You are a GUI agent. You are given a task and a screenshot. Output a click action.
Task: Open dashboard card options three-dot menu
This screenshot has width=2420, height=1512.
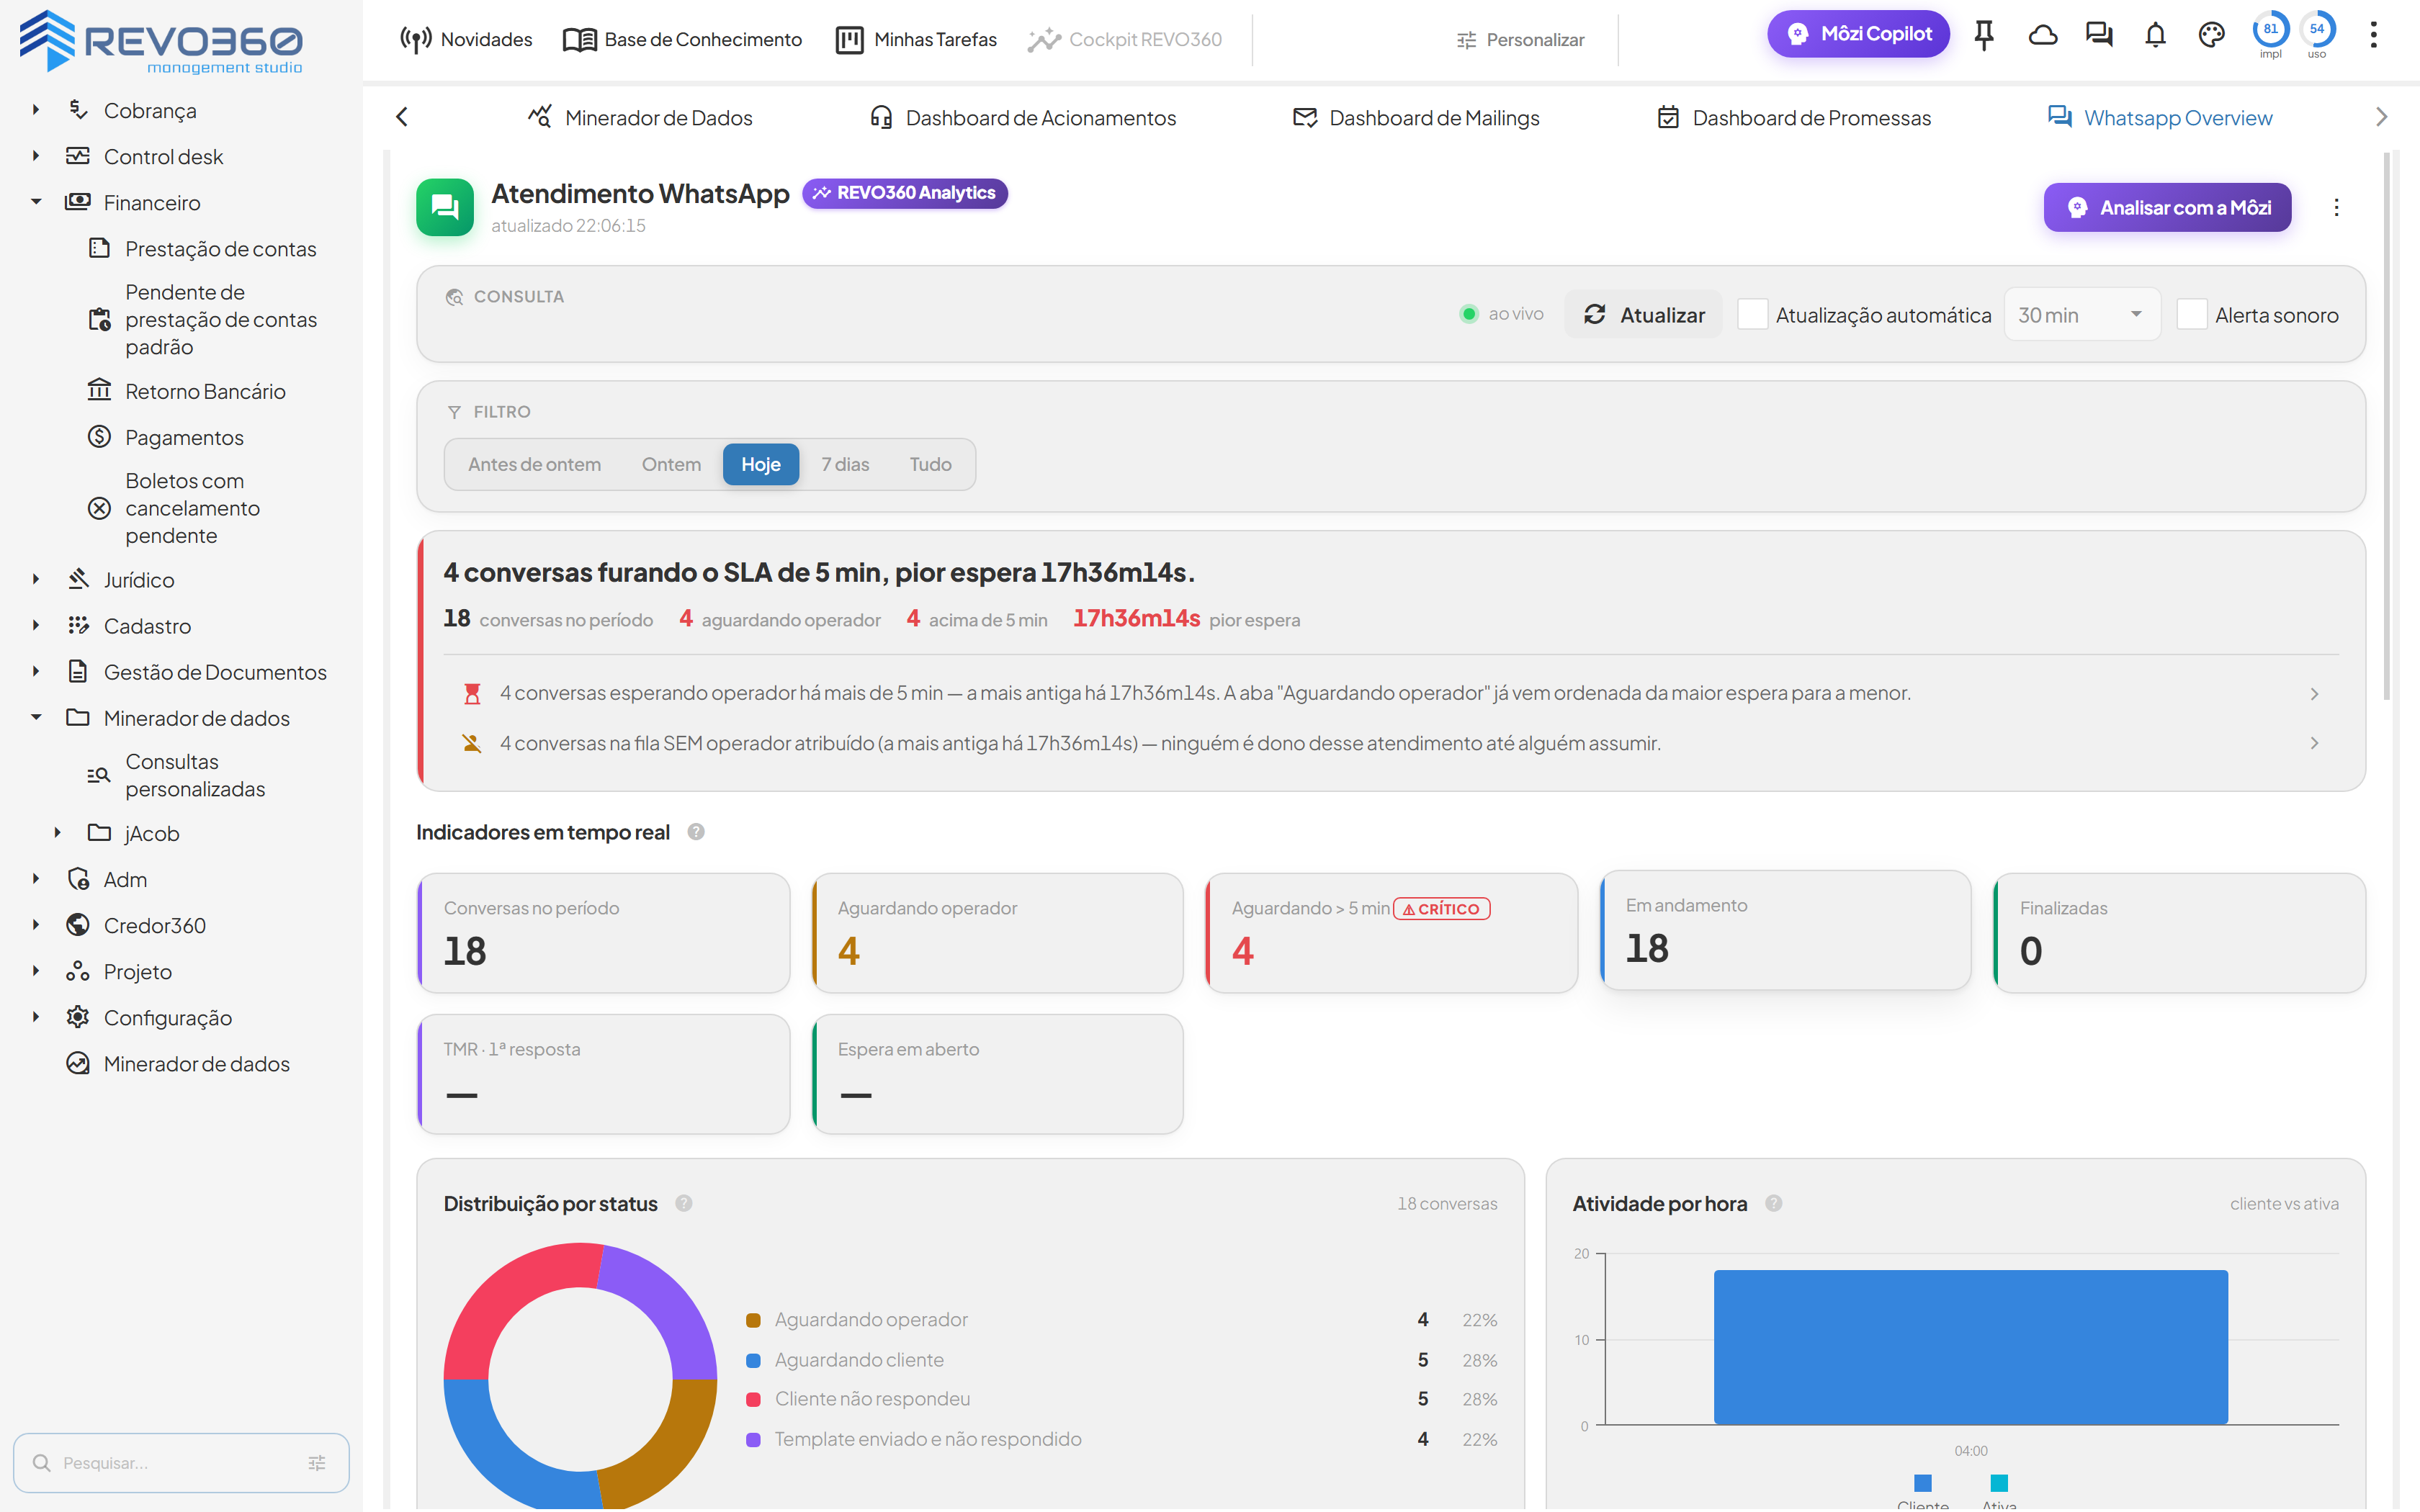[2336, 207]
